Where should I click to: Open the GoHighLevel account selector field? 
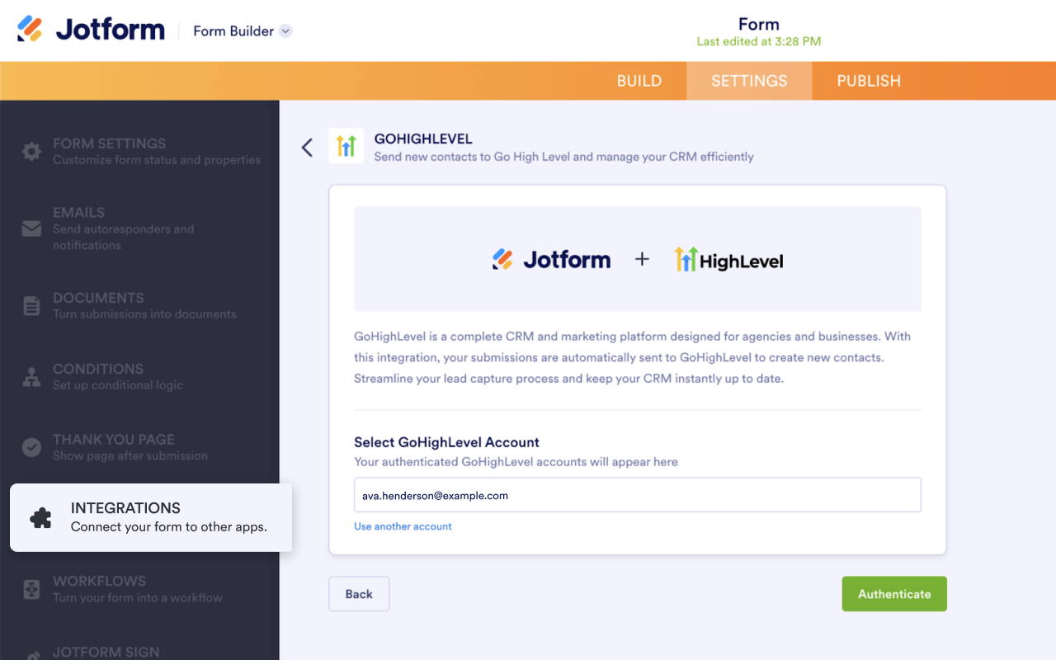[637, 495]
